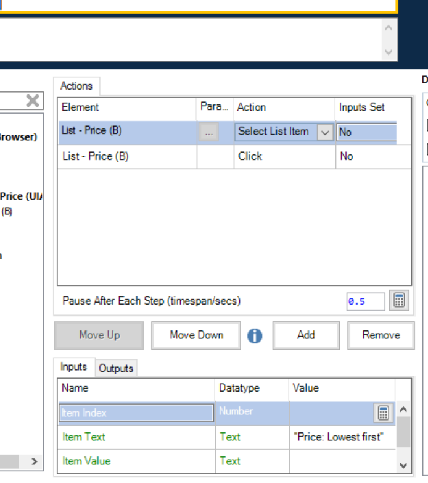
Task: Select the Browser) tree item in left panel
Action: (18, 136)
